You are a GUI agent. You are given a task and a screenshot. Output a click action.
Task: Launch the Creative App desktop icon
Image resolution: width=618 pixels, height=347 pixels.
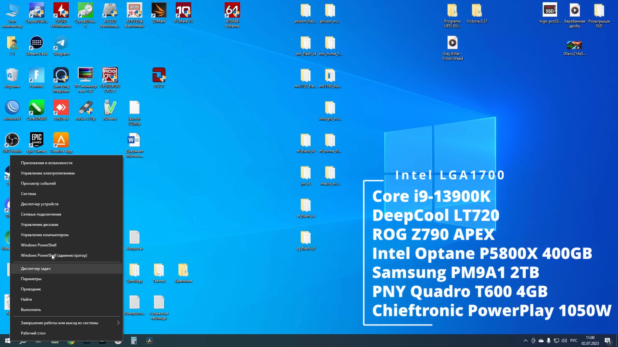click(61, 141)
